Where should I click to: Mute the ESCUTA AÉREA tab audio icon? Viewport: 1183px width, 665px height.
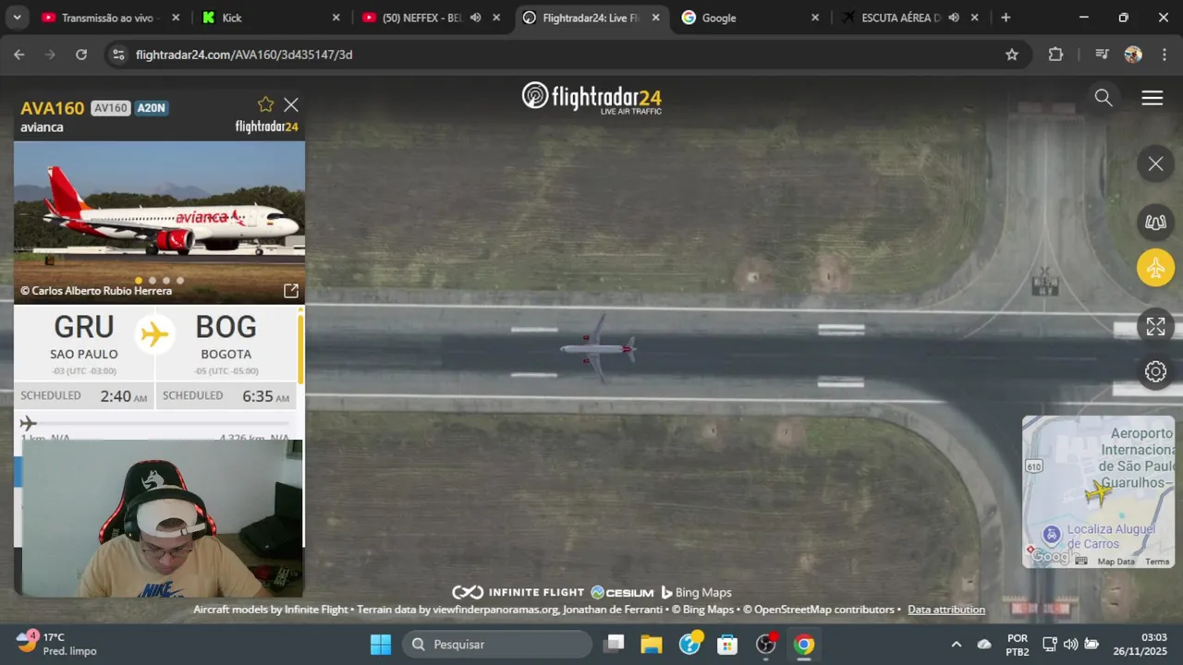pos(953,18)
